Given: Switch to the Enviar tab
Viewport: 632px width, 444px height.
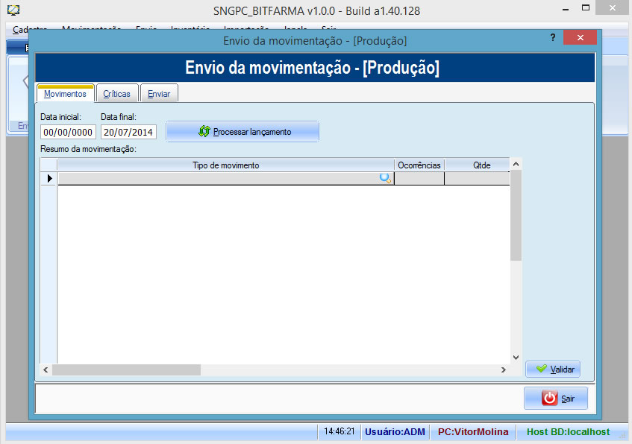Looking at the screenshot, I should pyautogui.click(x=159, y=93).
